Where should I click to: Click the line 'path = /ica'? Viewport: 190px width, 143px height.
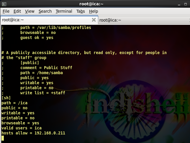[x=14, y=103]
